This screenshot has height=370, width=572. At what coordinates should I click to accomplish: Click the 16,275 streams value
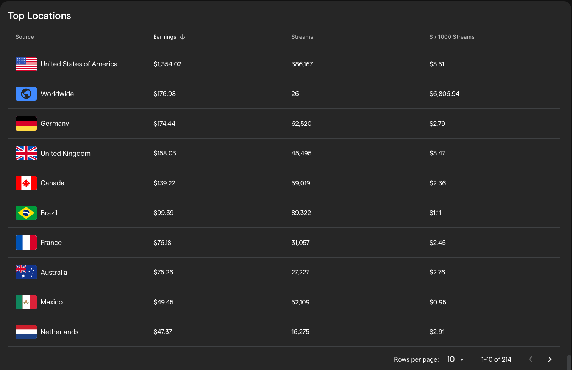pyautogui.click(x=300, y=332)
